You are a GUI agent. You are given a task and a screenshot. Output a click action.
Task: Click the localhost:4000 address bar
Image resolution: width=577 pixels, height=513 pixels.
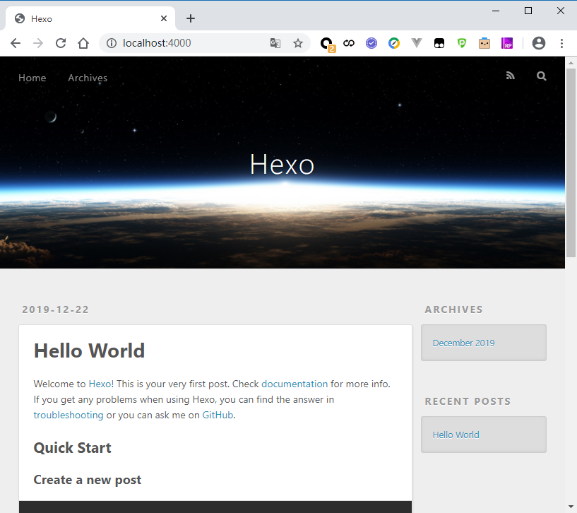click(x=191, y=43)
